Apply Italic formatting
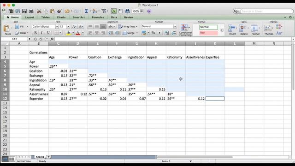This screenshot has width=295, height=166. [x=41, y=33]
